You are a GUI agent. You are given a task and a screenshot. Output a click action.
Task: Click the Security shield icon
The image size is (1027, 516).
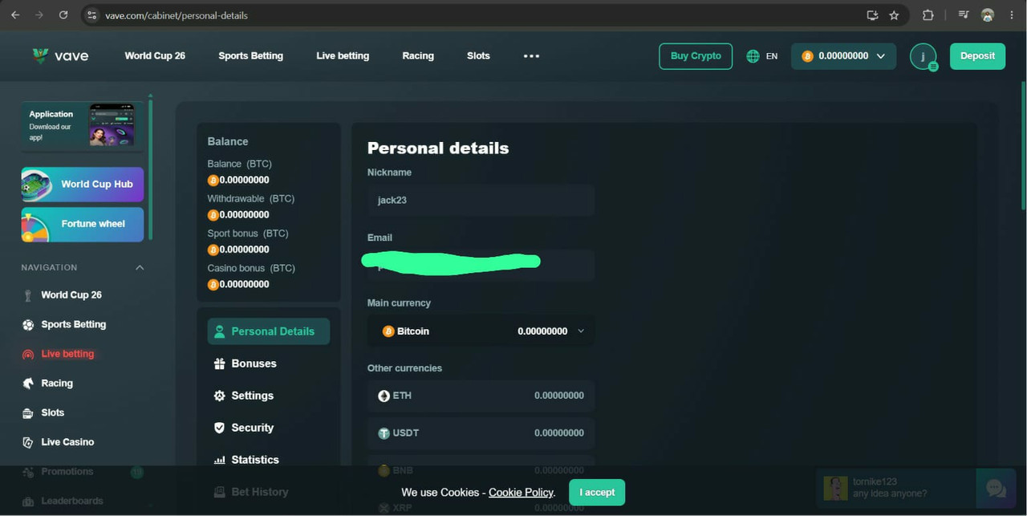(219, 428)
